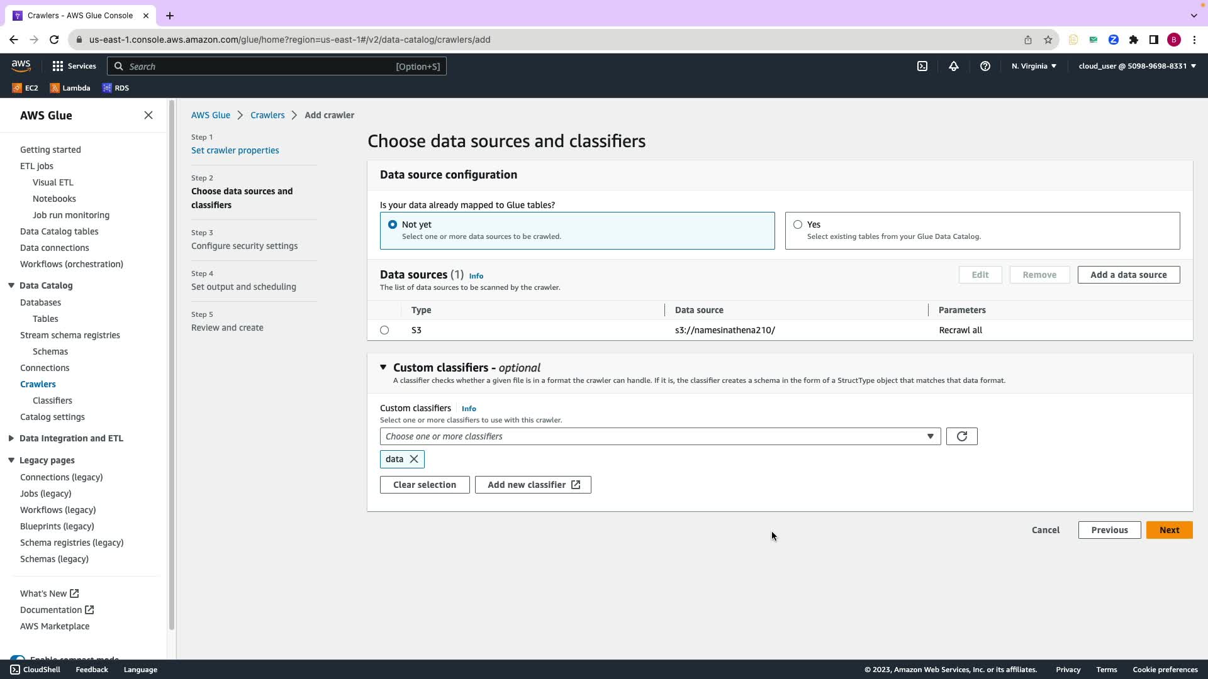Open AWS CloudShell icon in top bar
Screen dimensions: 1208x679
922,66
